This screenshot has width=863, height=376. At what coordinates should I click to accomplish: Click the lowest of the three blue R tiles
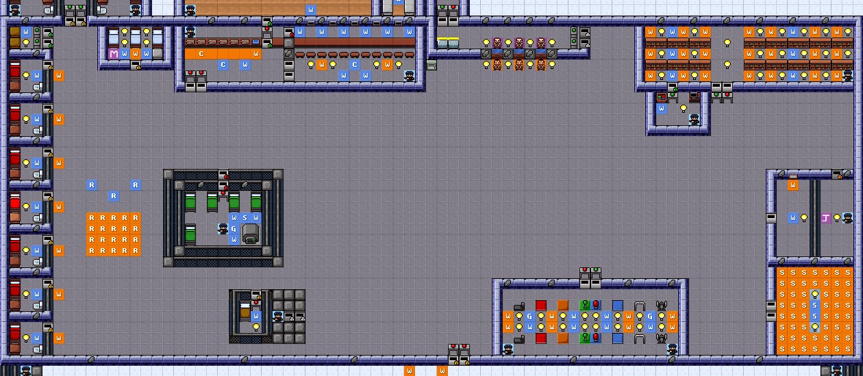114,196
